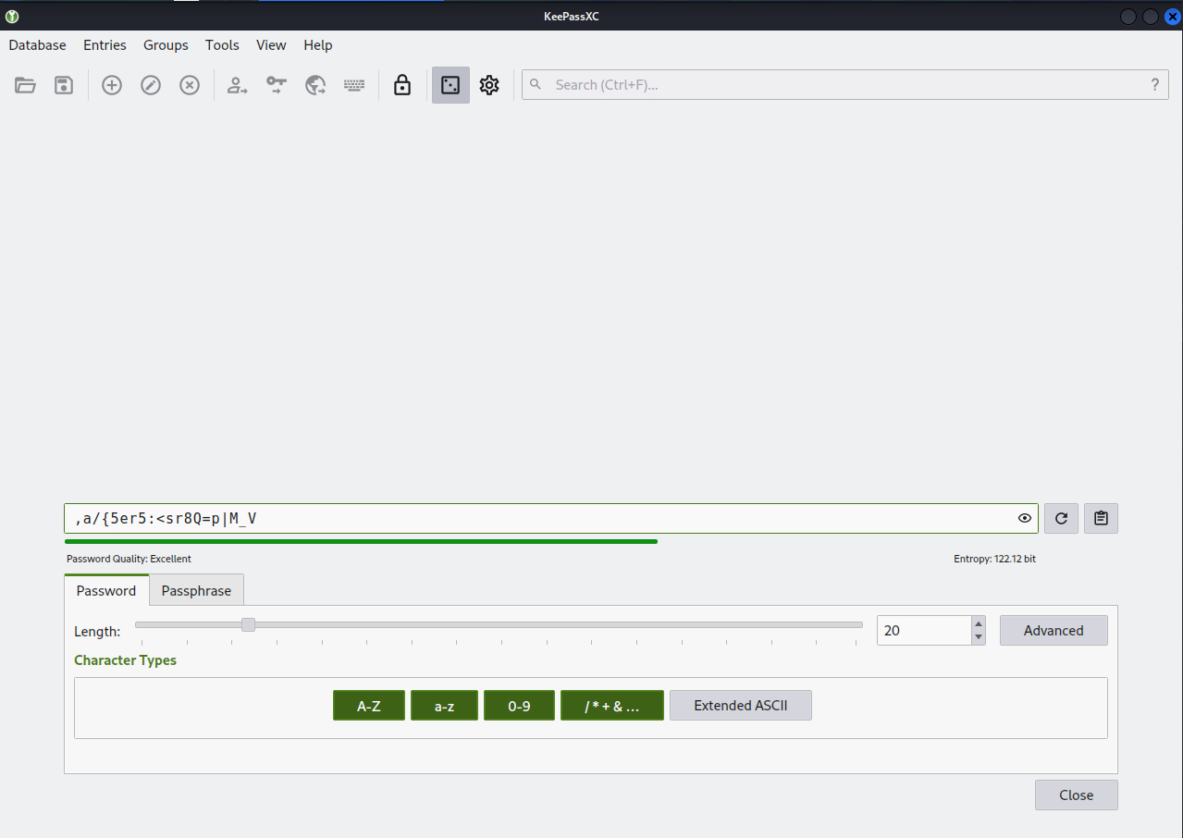This screenshot has height=838, width=1183.
Task: Click the copy URL globe icon
Action: (x=315, y=85)
